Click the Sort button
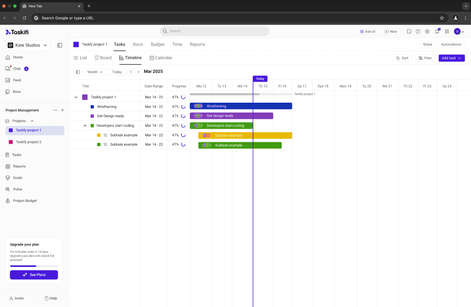The height and width of the screenshot is (307, 471). pyautogui.click(x=402, y=58)
